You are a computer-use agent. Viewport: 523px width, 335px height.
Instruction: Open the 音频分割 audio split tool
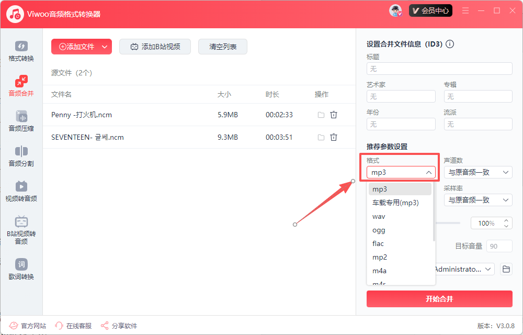21,156
